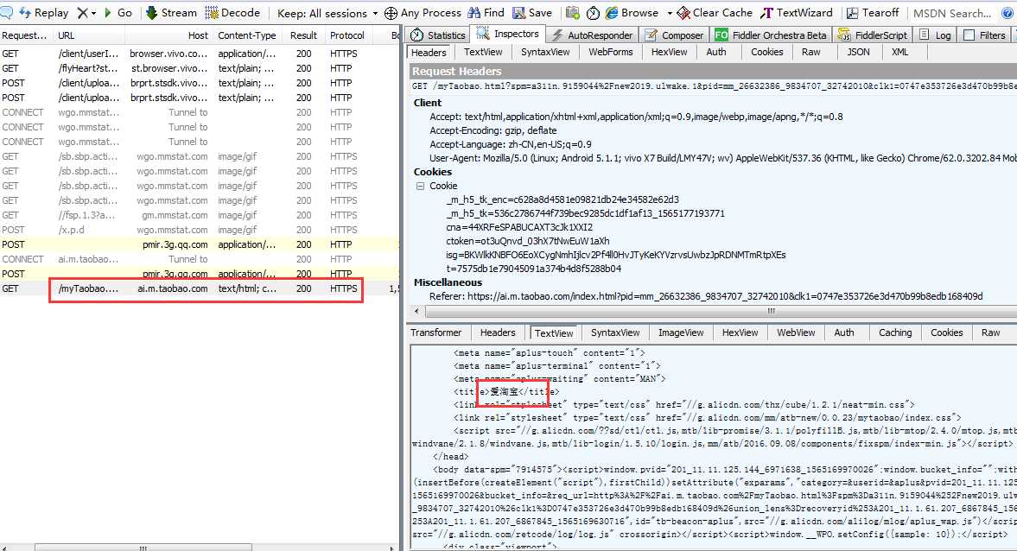Select the request inspector WebForms tab
This screenshot has height=551, width=1017.
[x=610, y=52]
